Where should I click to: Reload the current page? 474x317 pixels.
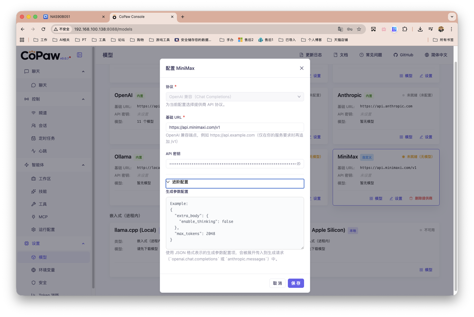tap(43, 29)
